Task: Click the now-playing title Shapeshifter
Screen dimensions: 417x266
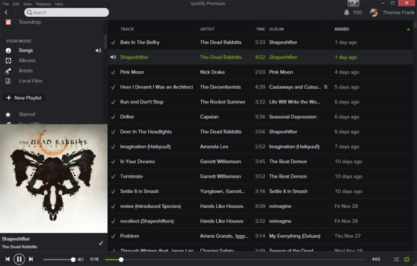Action: [x=15, y=239]
